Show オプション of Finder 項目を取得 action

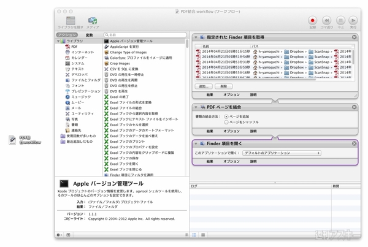coord(231,95)
